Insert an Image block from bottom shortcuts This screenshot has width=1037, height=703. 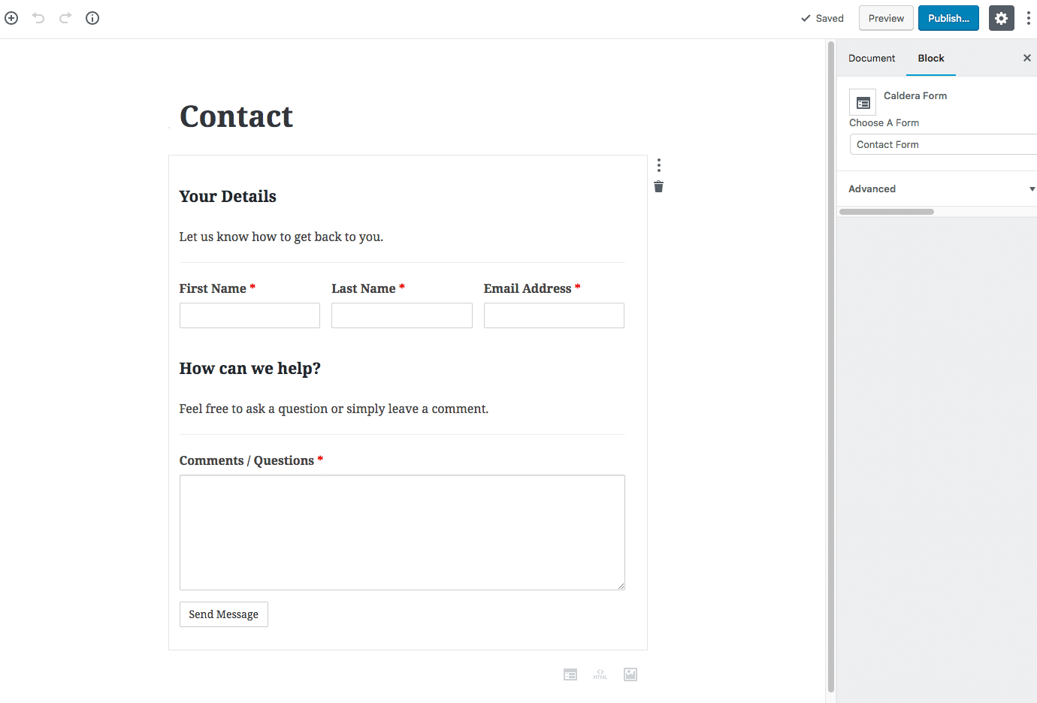point(630,674)
